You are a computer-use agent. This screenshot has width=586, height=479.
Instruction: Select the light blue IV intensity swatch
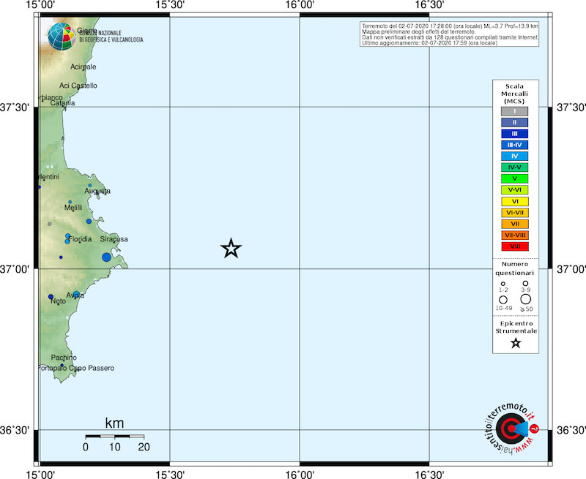(x=515, y=156)
